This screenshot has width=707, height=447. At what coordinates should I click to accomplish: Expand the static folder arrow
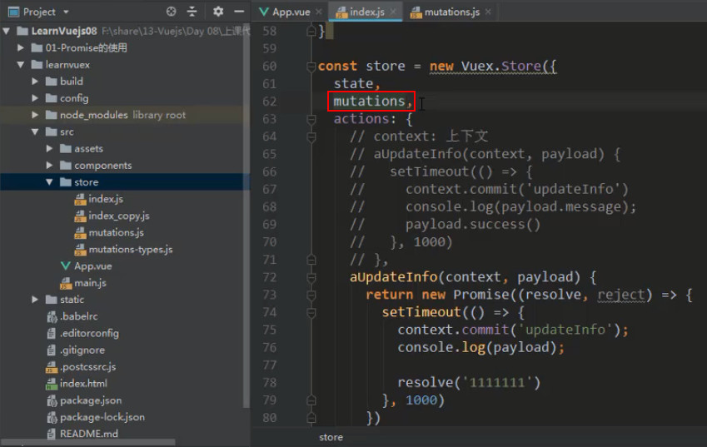[x=35, y=299]
